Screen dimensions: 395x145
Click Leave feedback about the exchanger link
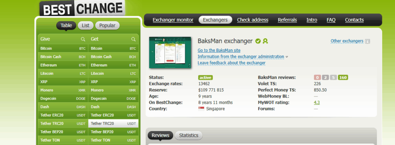231,63
